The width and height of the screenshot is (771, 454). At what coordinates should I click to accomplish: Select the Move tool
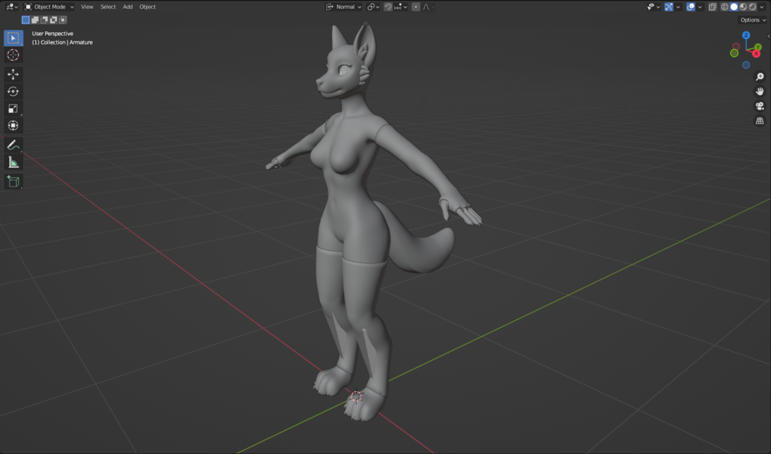pyautogui.click(x=13, y=74)
